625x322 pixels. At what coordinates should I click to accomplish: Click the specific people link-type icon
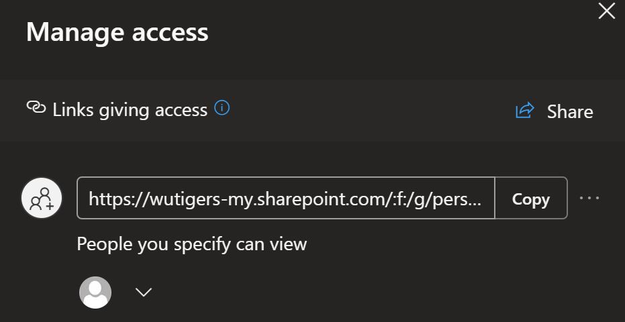click(42, 198)
